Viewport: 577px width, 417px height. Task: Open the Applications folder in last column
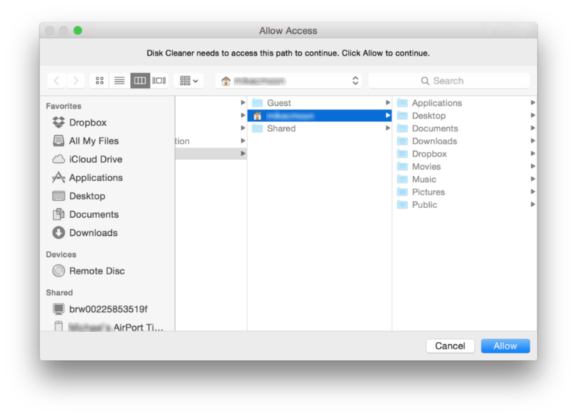point(464,103)
